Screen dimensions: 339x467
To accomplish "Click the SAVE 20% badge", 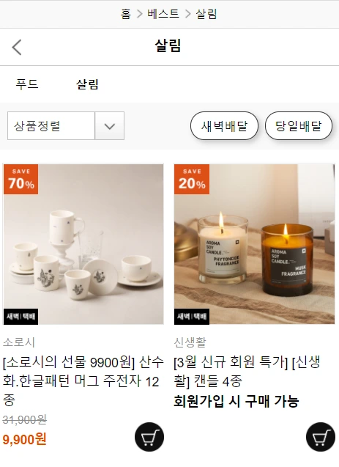I will click(192, 180).
